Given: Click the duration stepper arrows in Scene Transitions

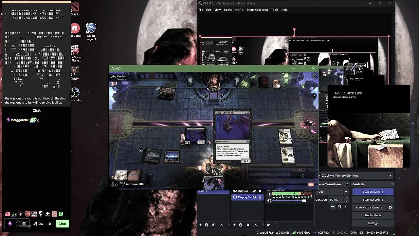Looking at the screenshot, I should pos(346,200).
